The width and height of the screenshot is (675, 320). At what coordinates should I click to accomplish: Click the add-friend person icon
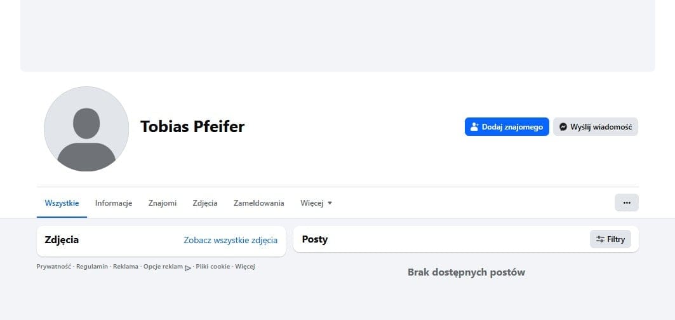[x=474, y=127]
